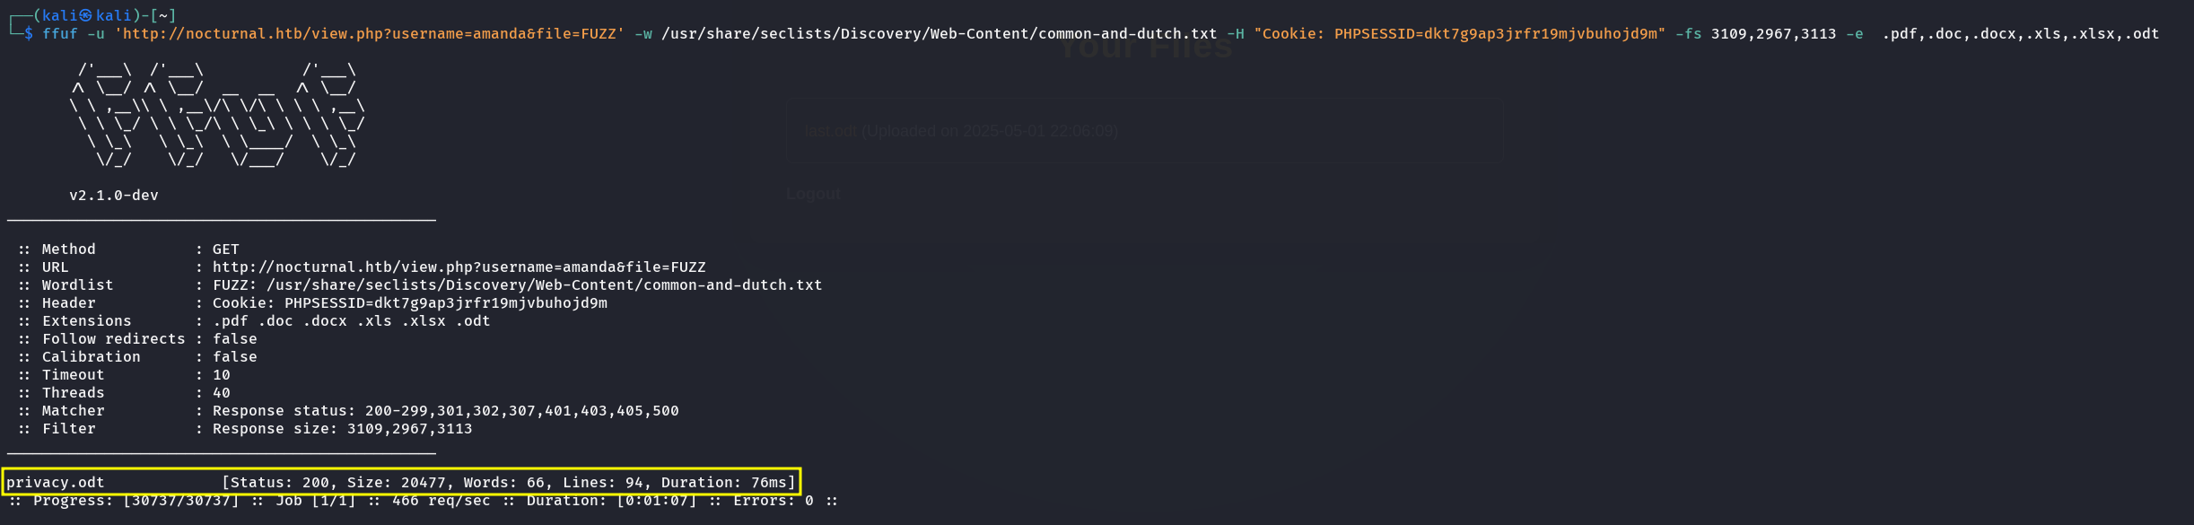The height and width of the screenshot is (525, 2194).
Task: Click the Cookie header string argument
Action: coord(1459,34)
